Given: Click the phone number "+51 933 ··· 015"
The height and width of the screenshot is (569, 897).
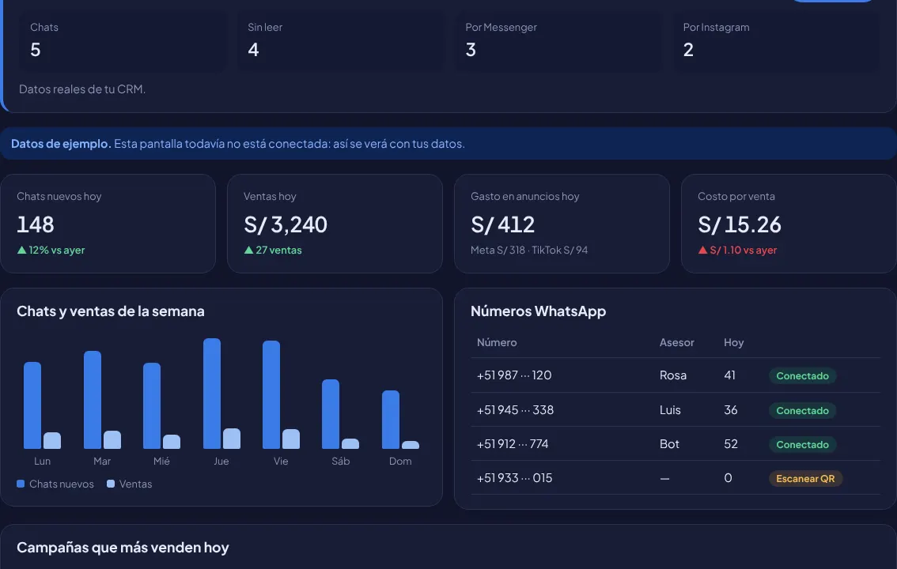Looking at the screenshot, I should point(514,478).
